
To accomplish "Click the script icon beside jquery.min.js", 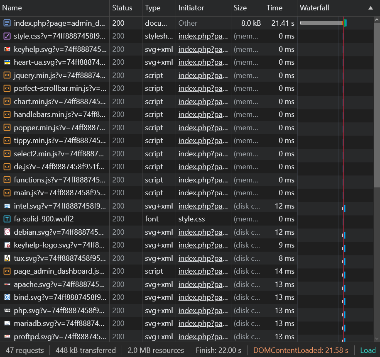I will pyautogui.click(x=7, y=75).
